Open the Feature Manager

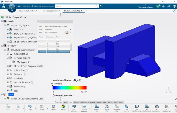(84, 108)
